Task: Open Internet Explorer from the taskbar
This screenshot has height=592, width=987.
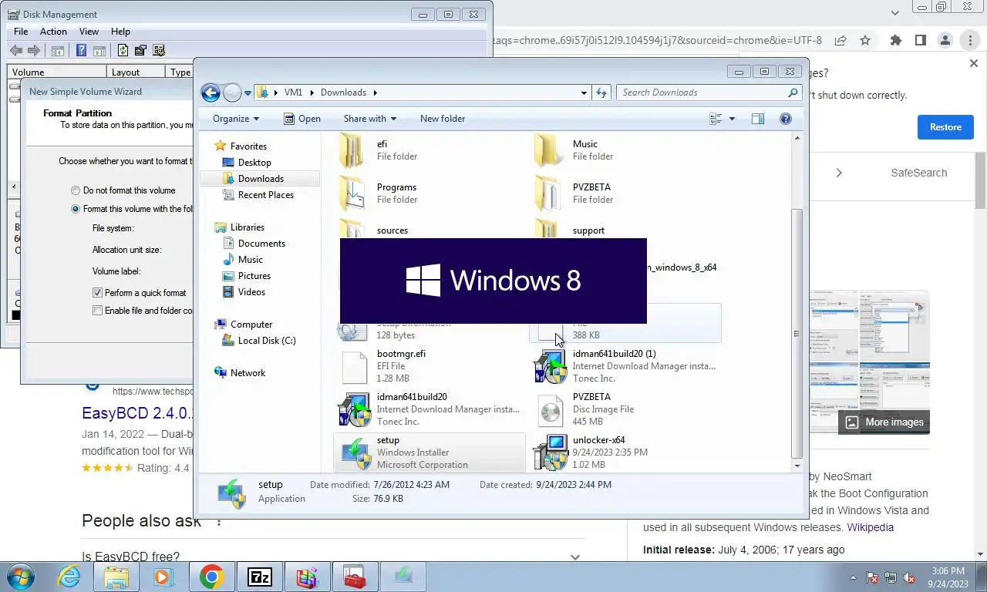Action: pos(69,577)
